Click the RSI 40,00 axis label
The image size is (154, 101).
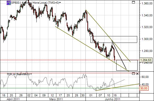click(x=145, y=84)
